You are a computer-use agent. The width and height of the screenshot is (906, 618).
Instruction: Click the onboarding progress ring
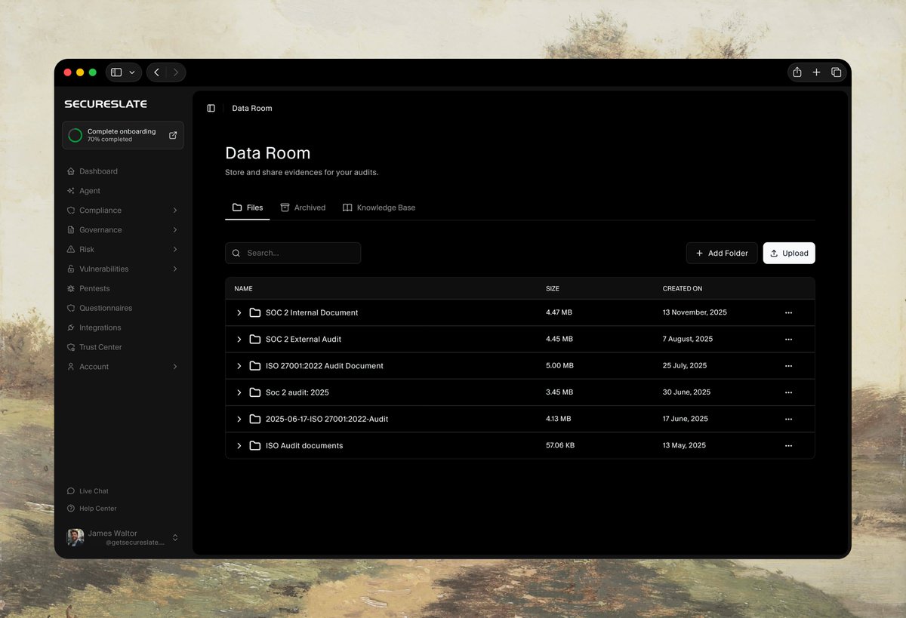click(x=75, y=136)
